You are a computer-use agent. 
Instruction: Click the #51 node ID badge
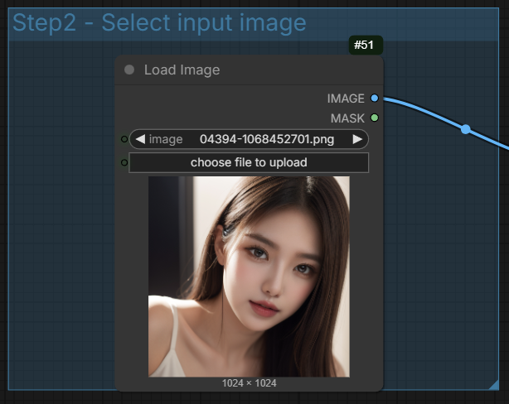coord(365,45)
